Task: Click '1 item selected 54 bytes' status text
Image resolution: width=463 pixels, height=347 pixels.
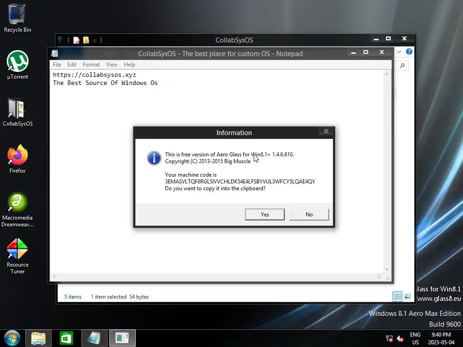Action: tap(120, 297)
